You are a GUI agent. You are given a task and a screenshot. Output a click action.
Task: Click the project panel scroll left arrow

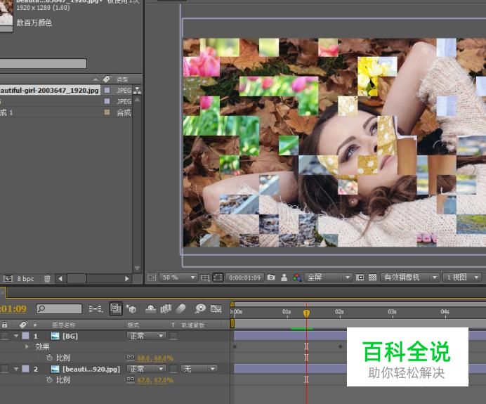coord(60,278)
